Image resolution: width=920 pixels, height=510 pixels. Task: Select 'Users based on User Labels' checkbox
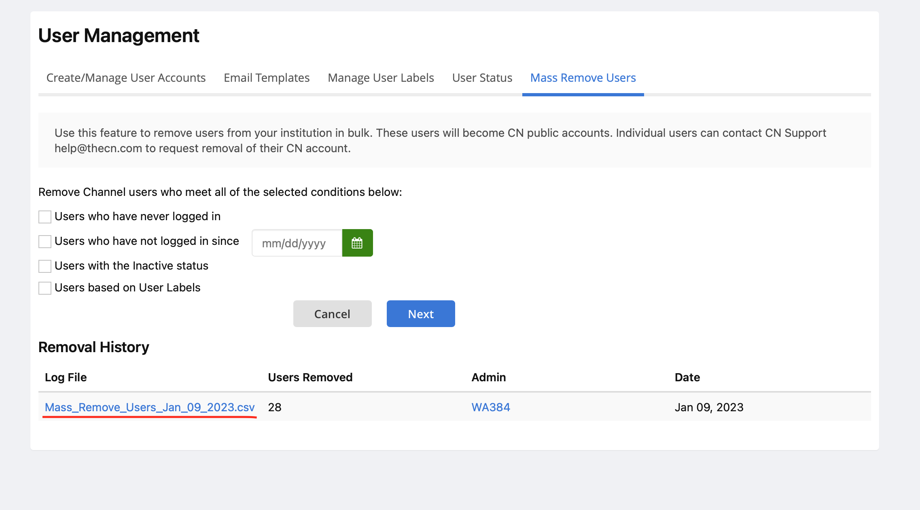(45, 288)
